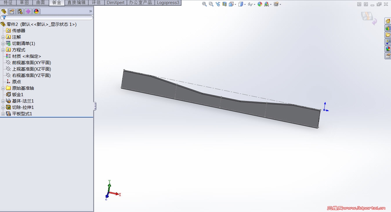This screenshot has width=391, height=212.
Task: Open 直接编辑 ribbon tab
Action: coord(77,3)
